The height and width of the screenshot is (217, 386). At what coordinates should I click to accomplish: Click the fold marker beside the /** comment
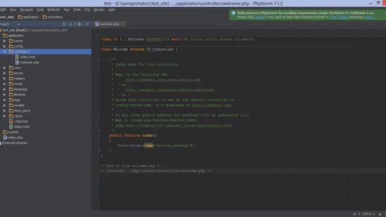[x=99, y=59]
